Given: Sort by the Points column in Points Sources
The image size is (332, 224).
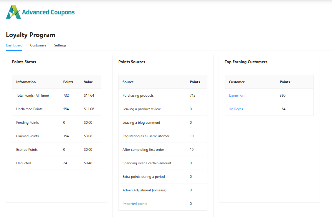Looking at the screenshot, I should point(195,82).
